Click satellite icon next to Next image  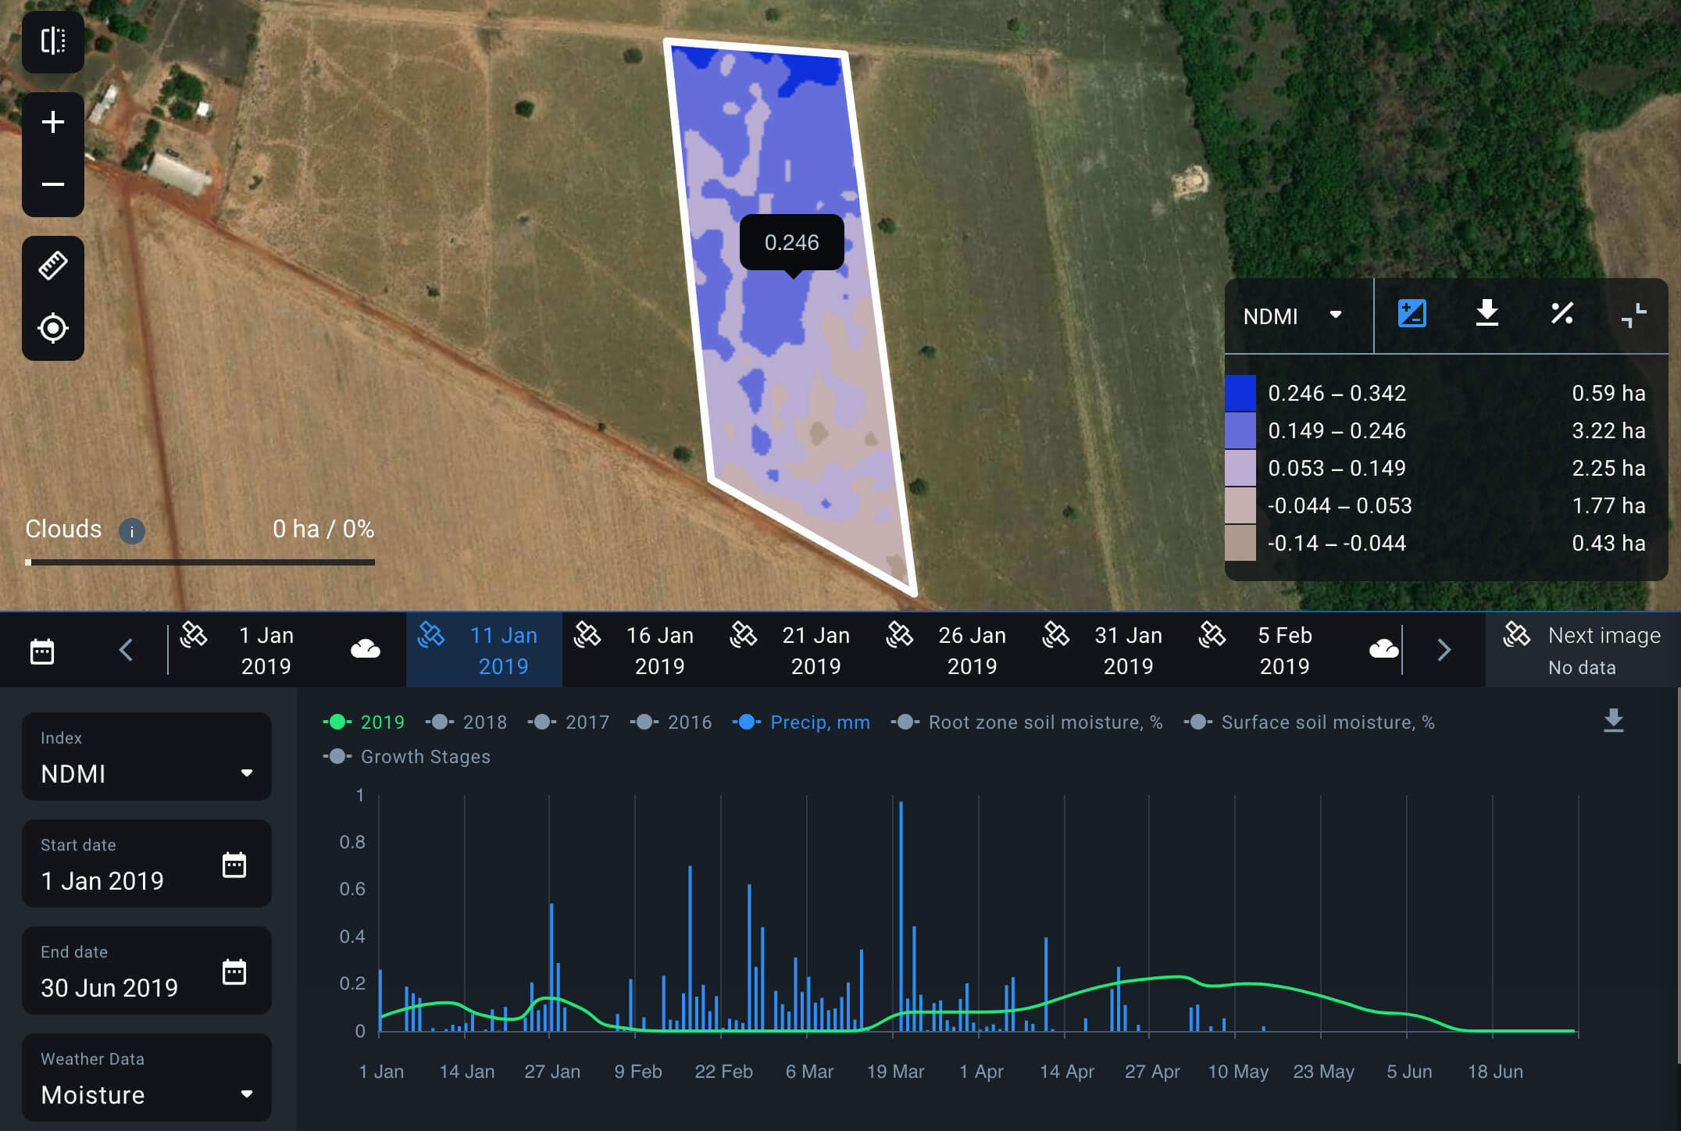[1516, 634]
